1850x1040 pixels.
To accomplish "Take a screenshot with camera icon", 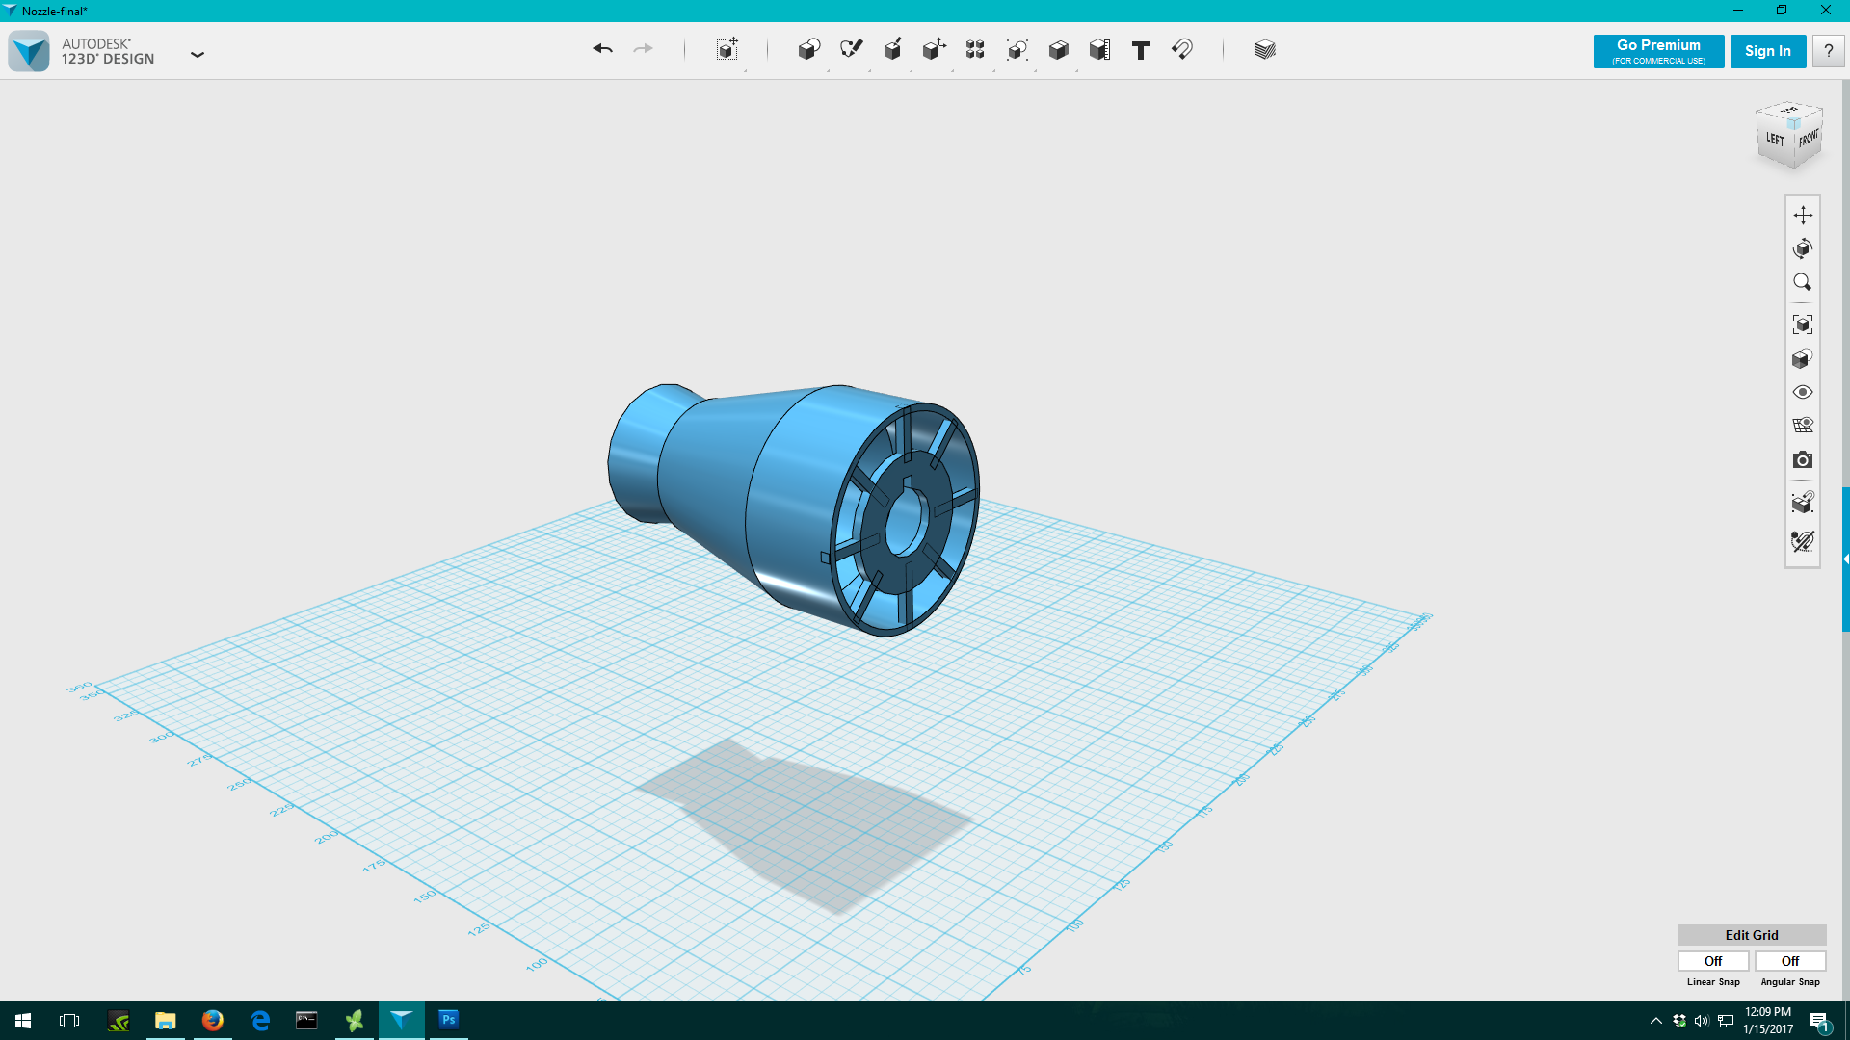I will [x=1802, y=460].
